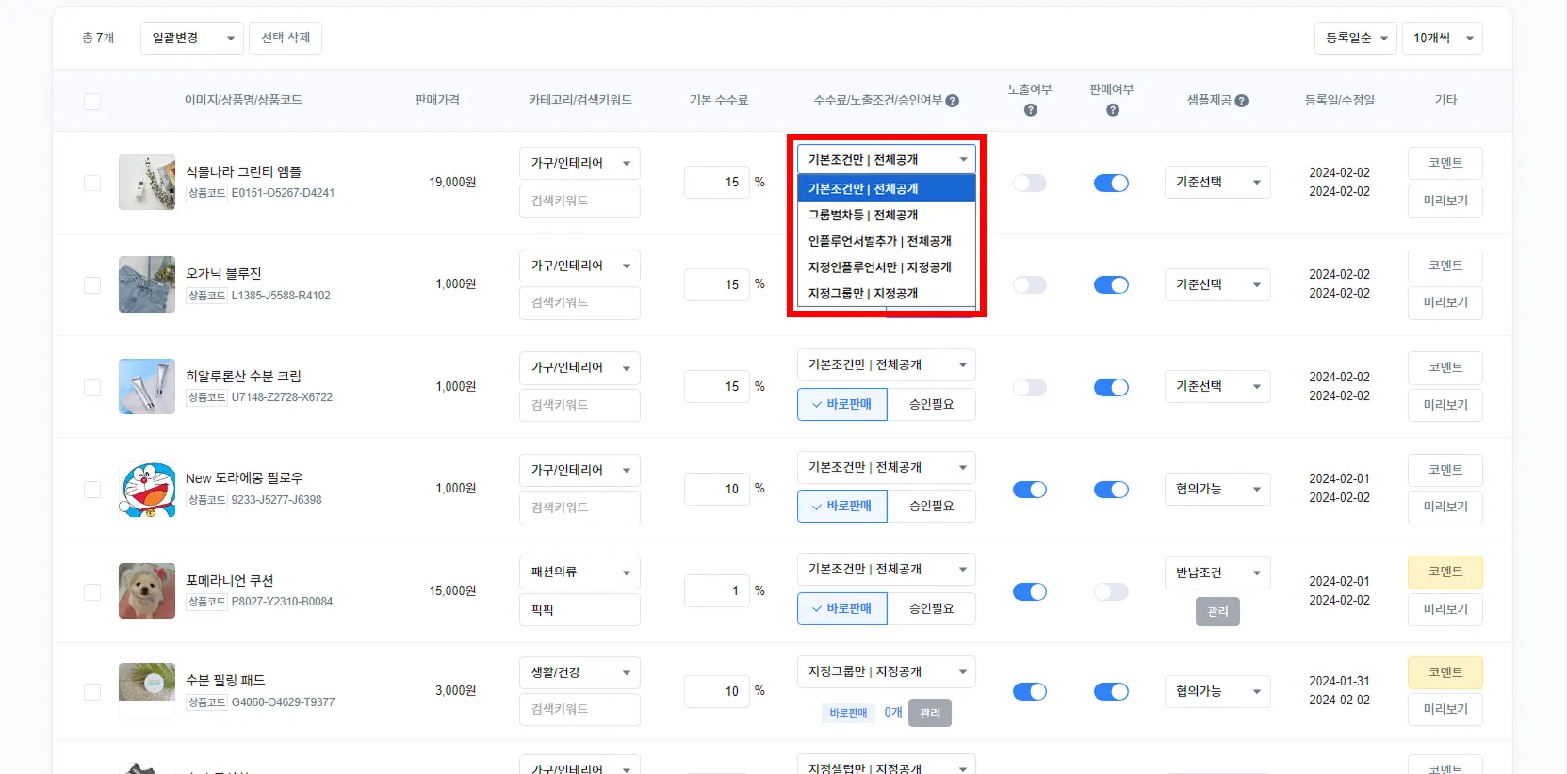Choose '인플루언서별추가 | 전체공개' option
1567x774 pixels.
tap(886, 241)
